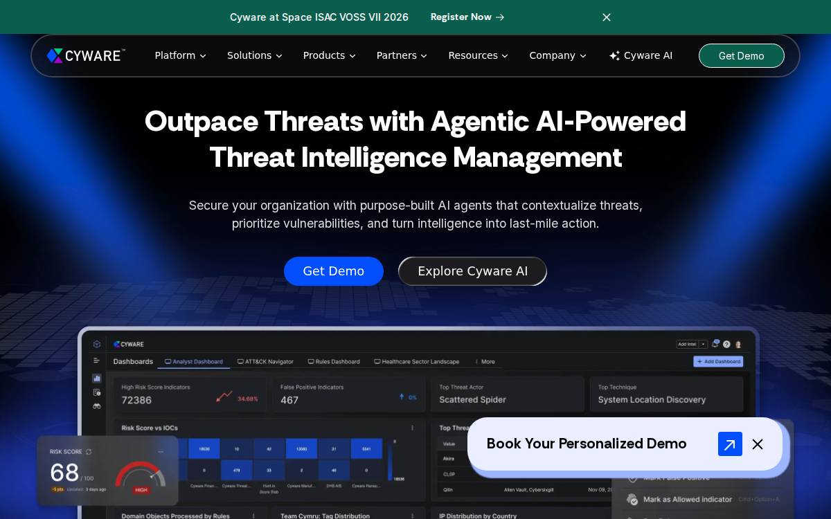Click the Dashboards label in the preview
The image size is (831, 519).
133,361
